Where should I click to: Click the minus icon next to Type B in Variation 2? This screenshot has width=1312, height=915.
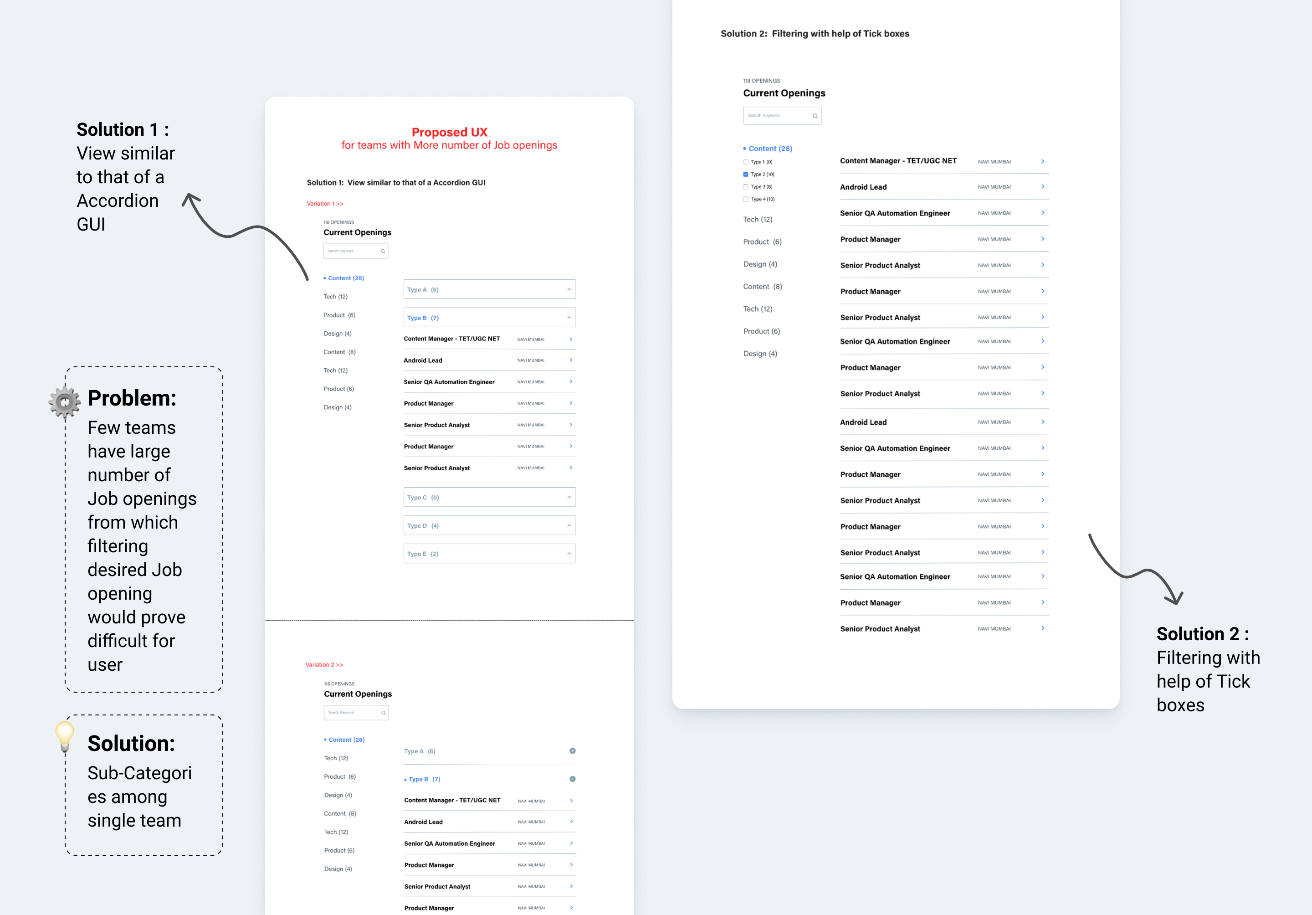tap(572, 778)
